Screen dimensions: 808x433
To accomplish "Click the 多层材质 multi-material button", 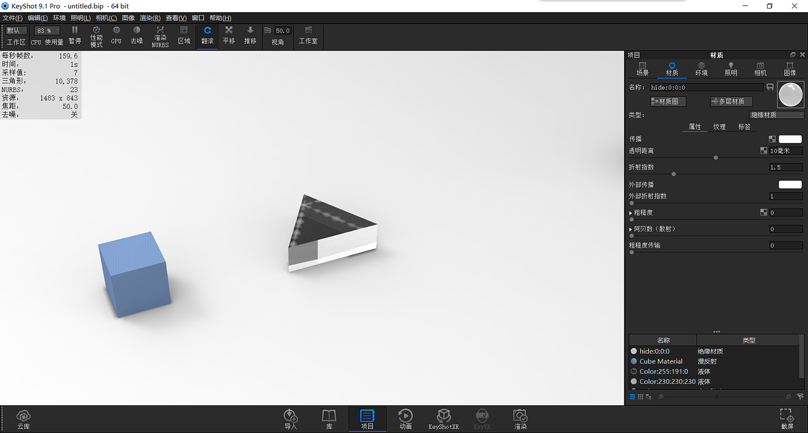I will click(731, 101).
